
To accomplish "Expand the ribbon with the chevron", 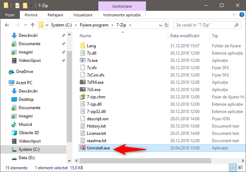I will point(234,15).
